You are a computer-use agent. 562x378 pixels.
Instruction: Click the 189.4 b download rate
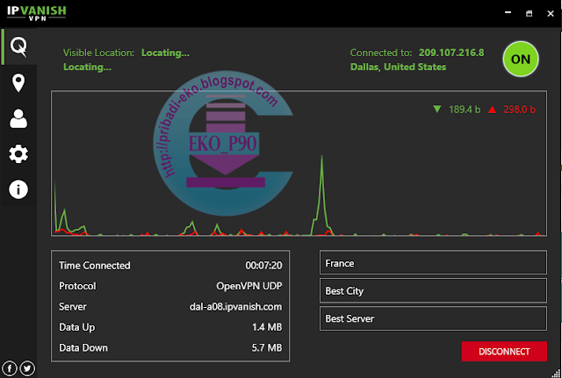coord(465,109)
